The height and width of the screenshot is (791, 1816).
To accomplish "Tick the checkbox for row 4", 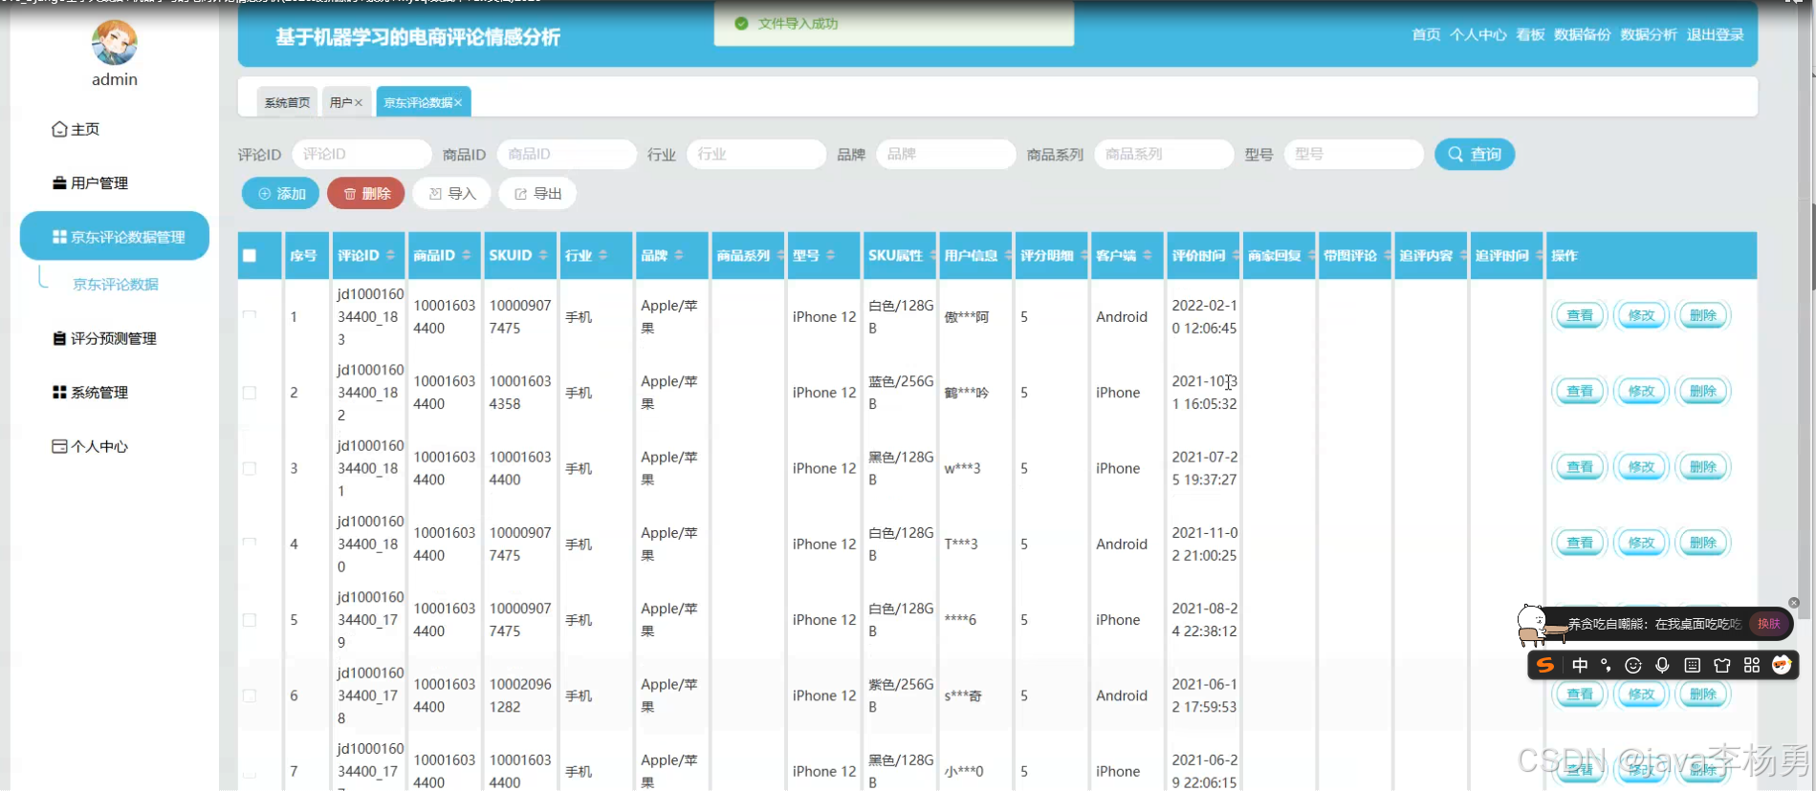I will pos(250,544).
